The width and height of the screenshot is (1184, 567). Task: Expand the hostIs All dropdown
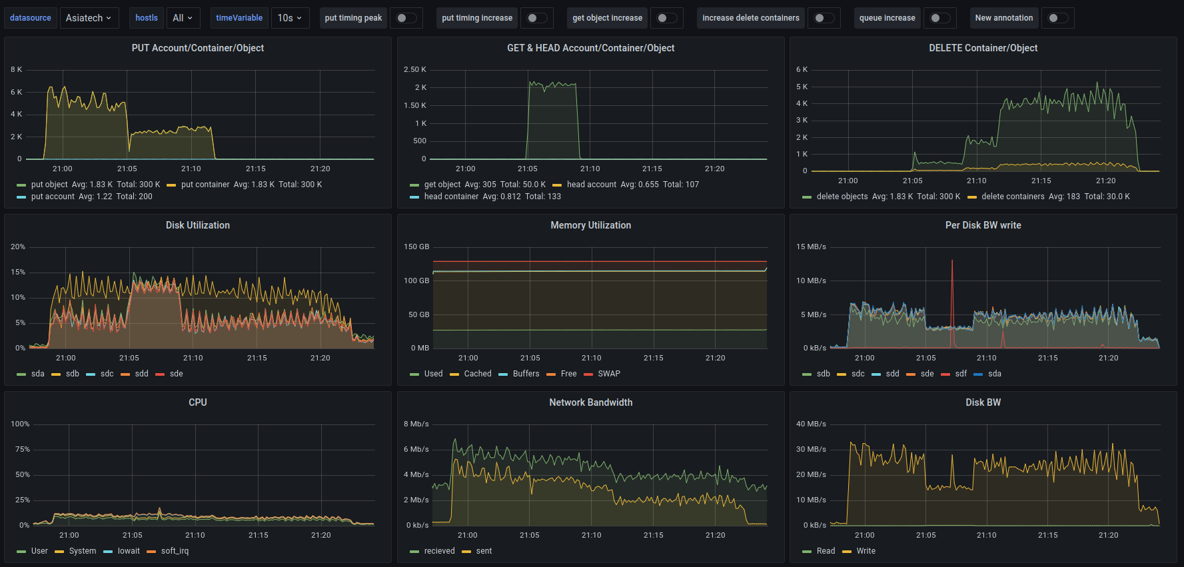coord(182,18)
